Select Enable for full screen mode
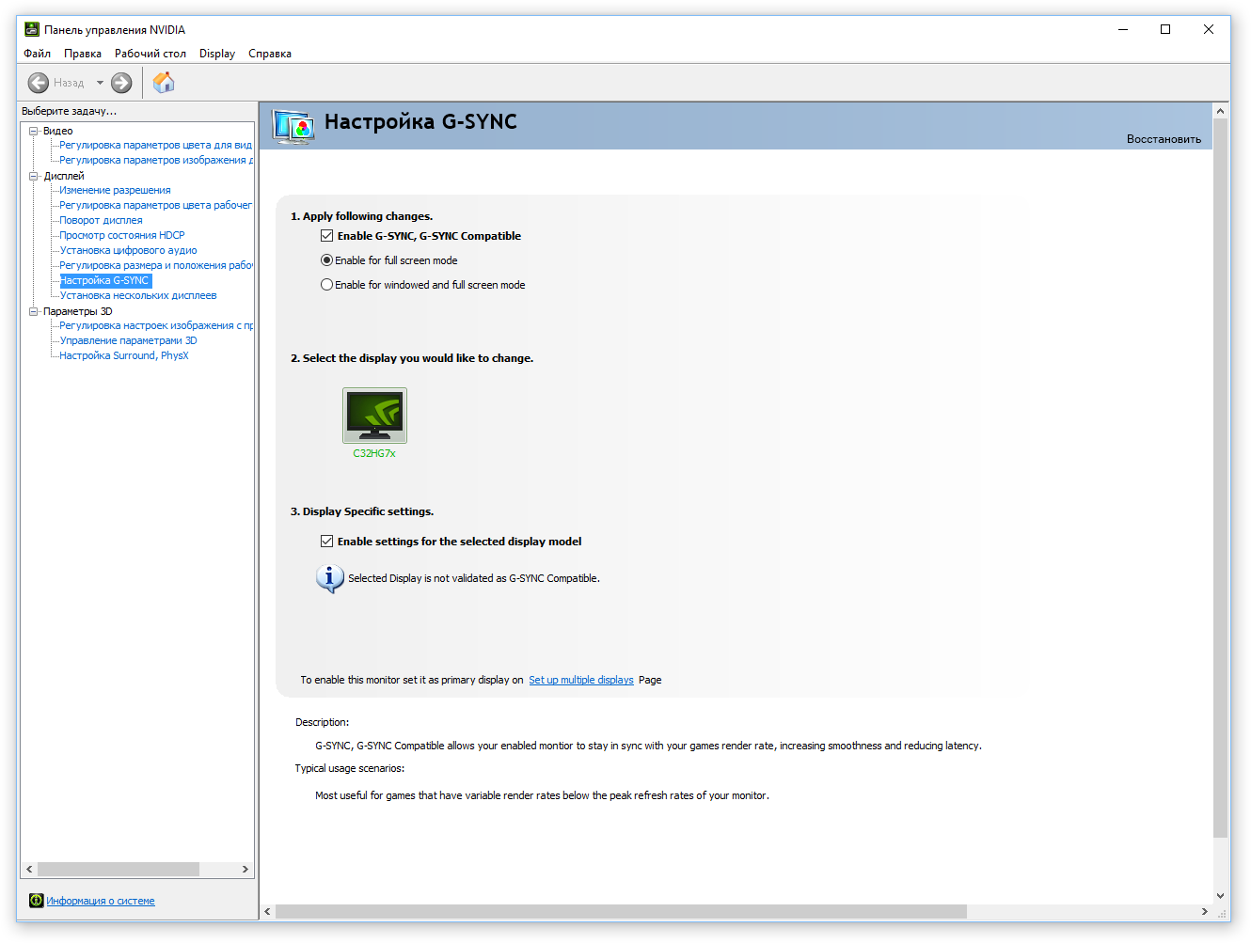 coord(326,260)
